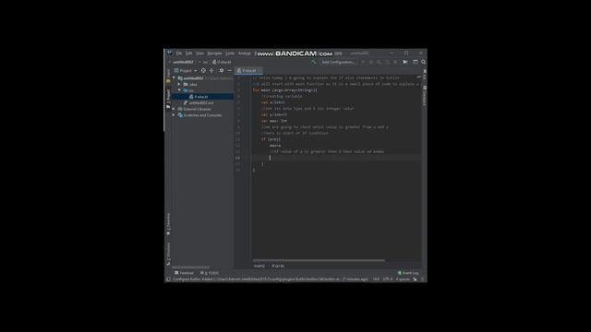Screen dimensions: 591x332
Task: Click the Run arrow next to Add Configuration
Action: click(x=363, y=62)
